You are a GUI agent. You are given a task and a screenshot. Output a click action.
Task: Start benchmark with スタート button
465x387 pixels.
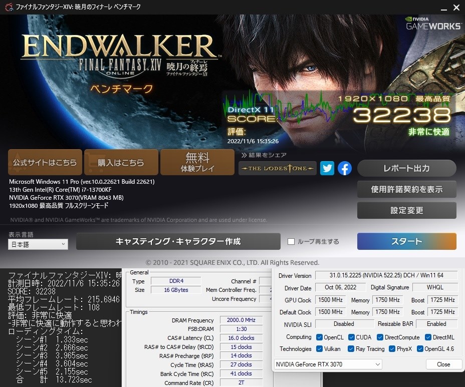406,241
